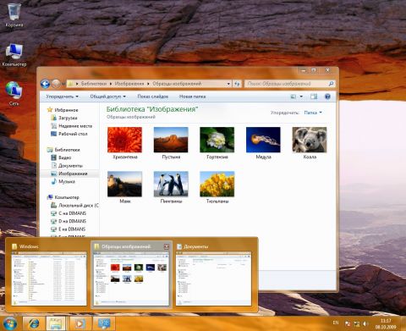Launch Windows Media Player from taskbar

point(80,323)
